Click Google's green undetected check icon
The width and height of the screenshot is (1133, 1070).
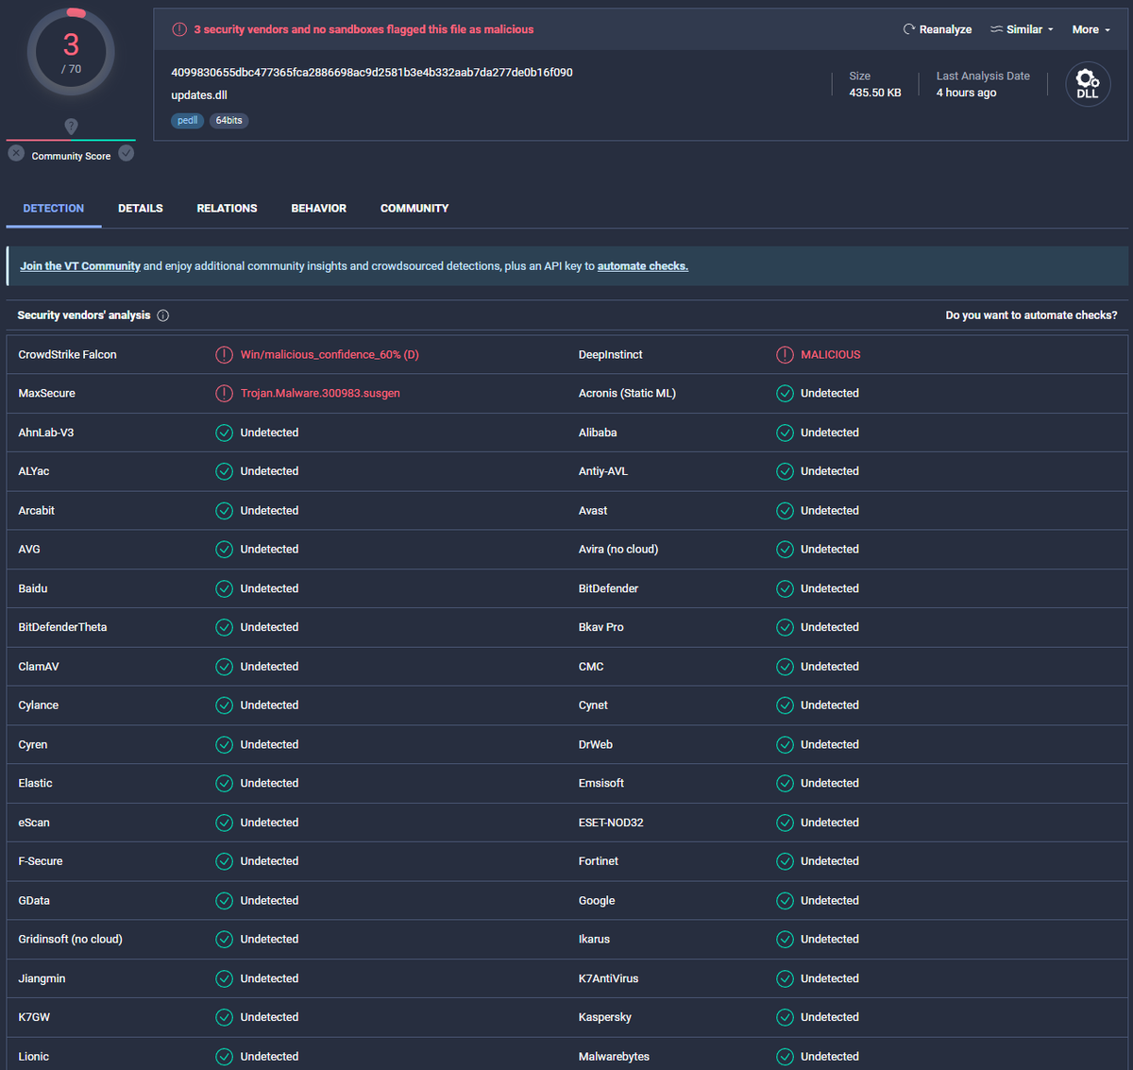785,901
